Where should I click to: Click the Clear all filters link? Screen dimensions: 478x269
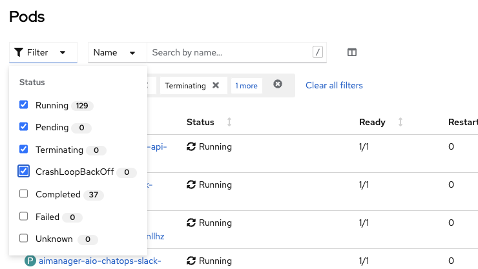pyautogui.click(x=334, y=85)
